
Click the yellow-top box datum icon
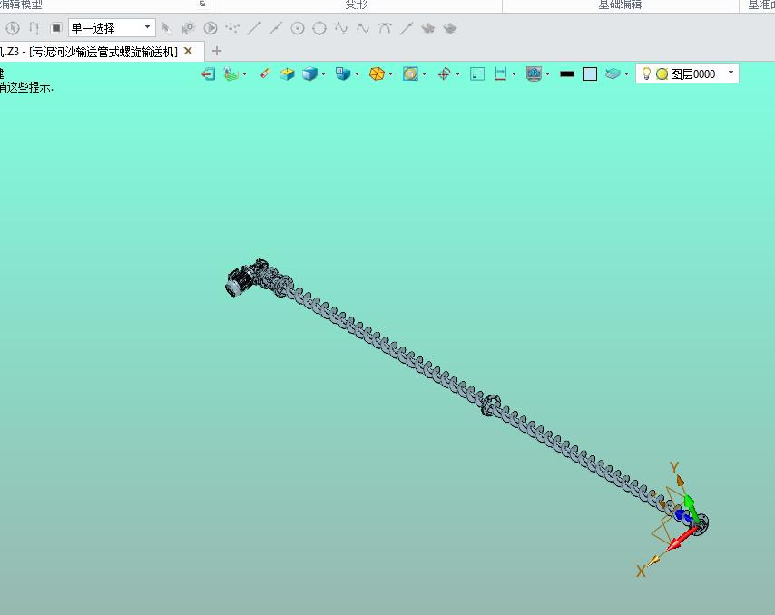coord(287,74)
